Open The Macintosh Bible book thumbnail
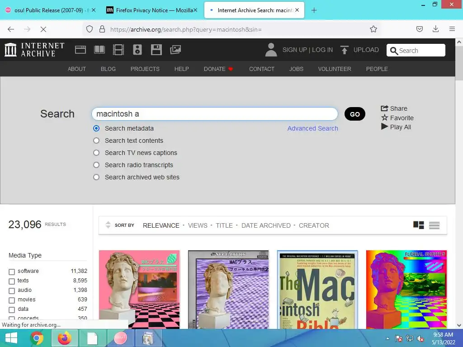 317,290
